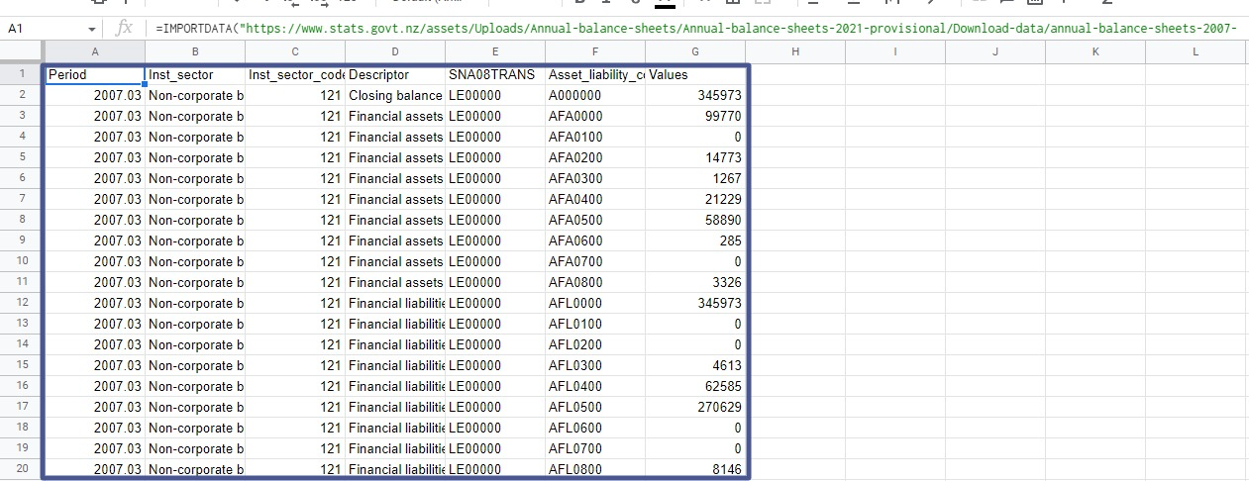Click the Values header cell
This screenshot has width=1249, height=481.
pyautogui.click(x=695, y=74)
